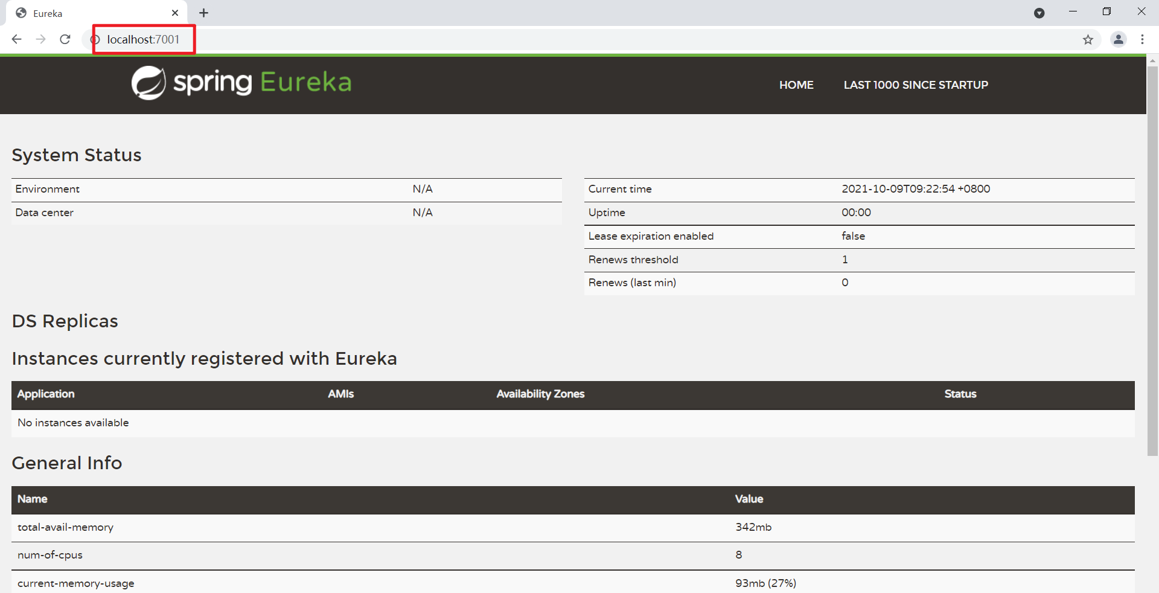
Task: Minimize the browser window
Action: [1073, 11]
